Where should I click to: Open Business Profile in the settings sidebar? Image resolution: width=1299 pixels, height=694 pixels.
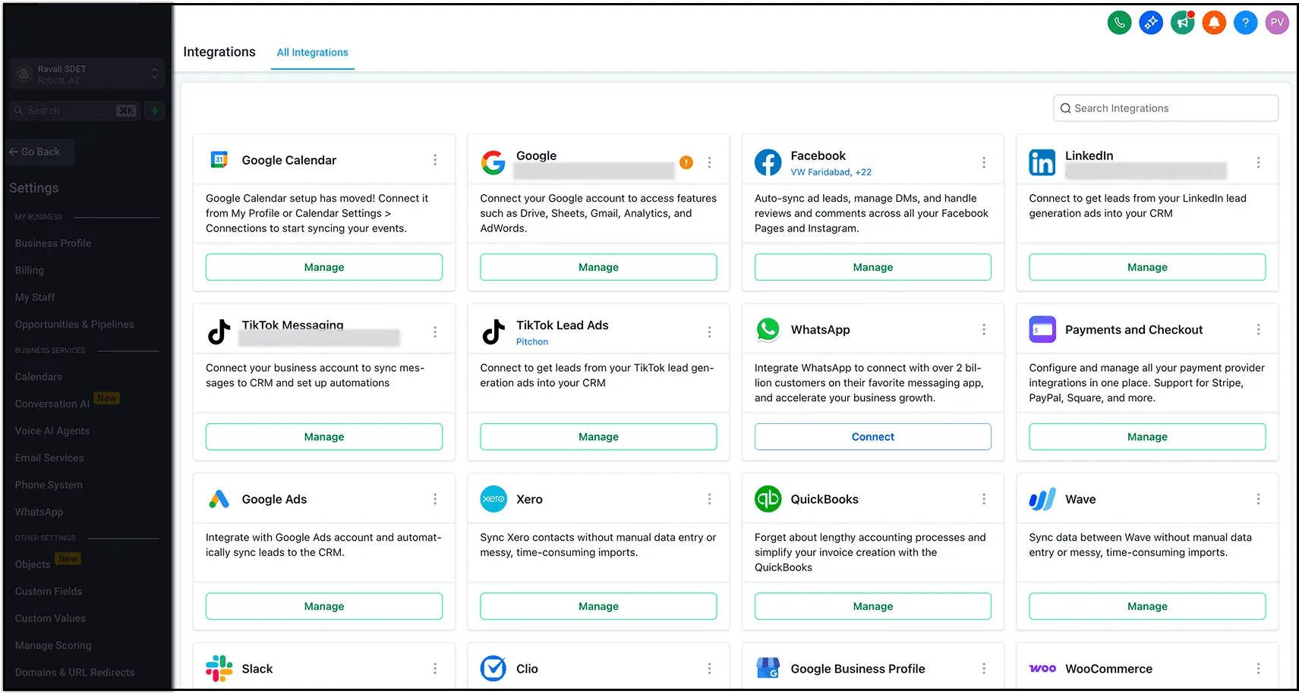53,243
